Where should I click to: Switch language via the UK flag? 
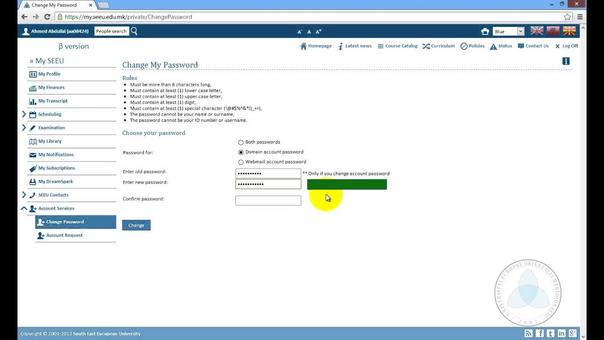[x=537, y=31]
